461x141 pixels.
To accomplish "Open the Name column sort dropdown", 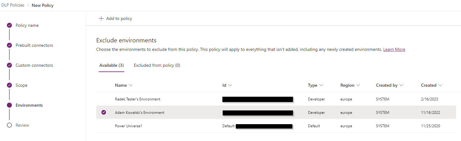I will 131,85.
